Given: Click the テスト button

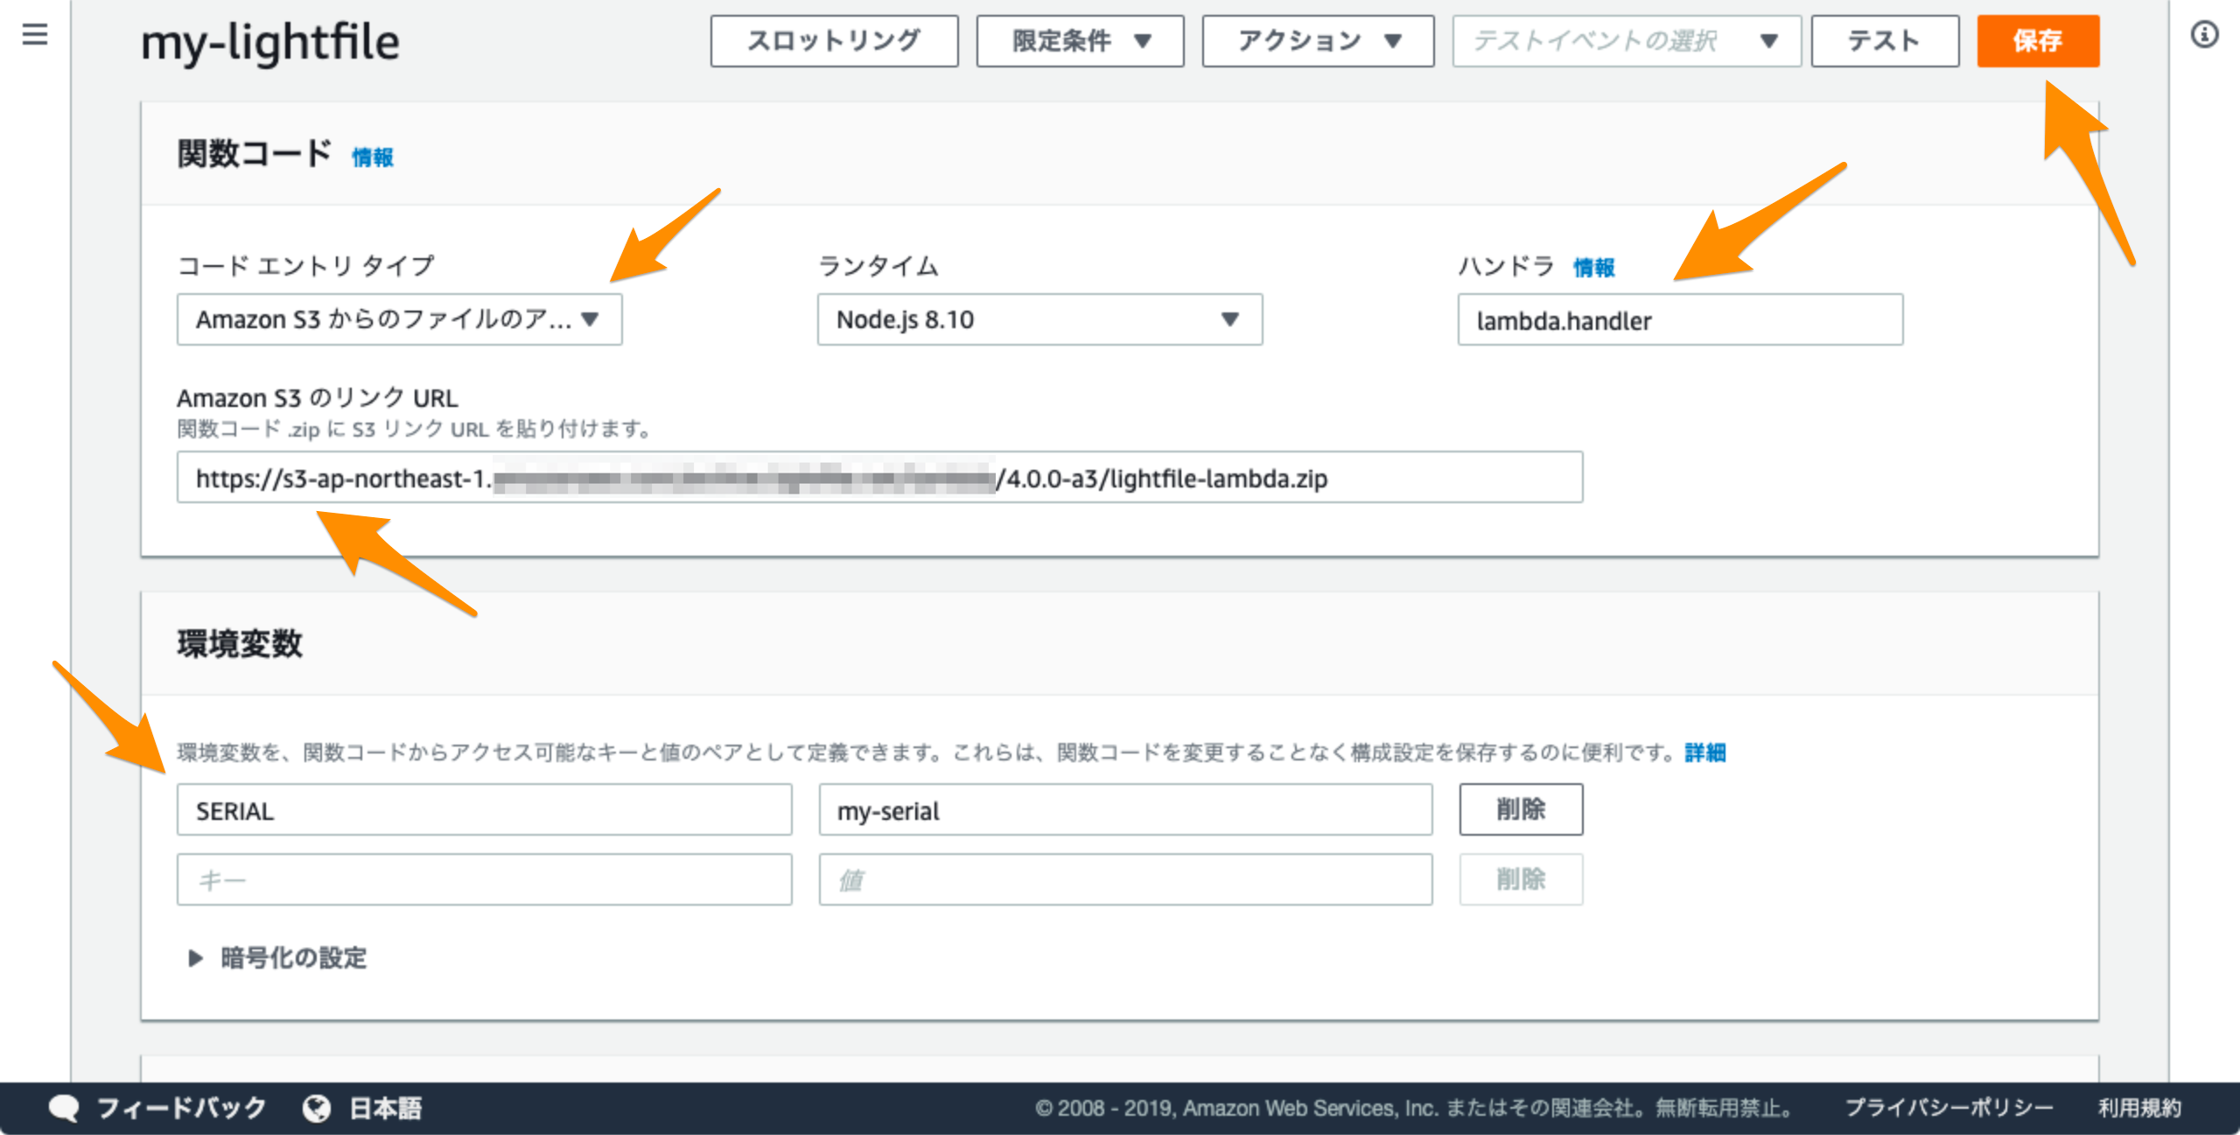Looking at the screenshot, I should point(1885,41).
